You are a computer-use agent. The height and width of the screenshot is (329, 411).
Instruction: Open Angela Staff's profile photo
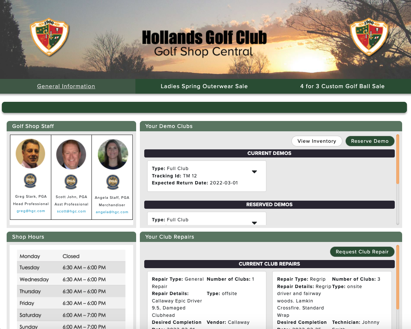point(113,154)
